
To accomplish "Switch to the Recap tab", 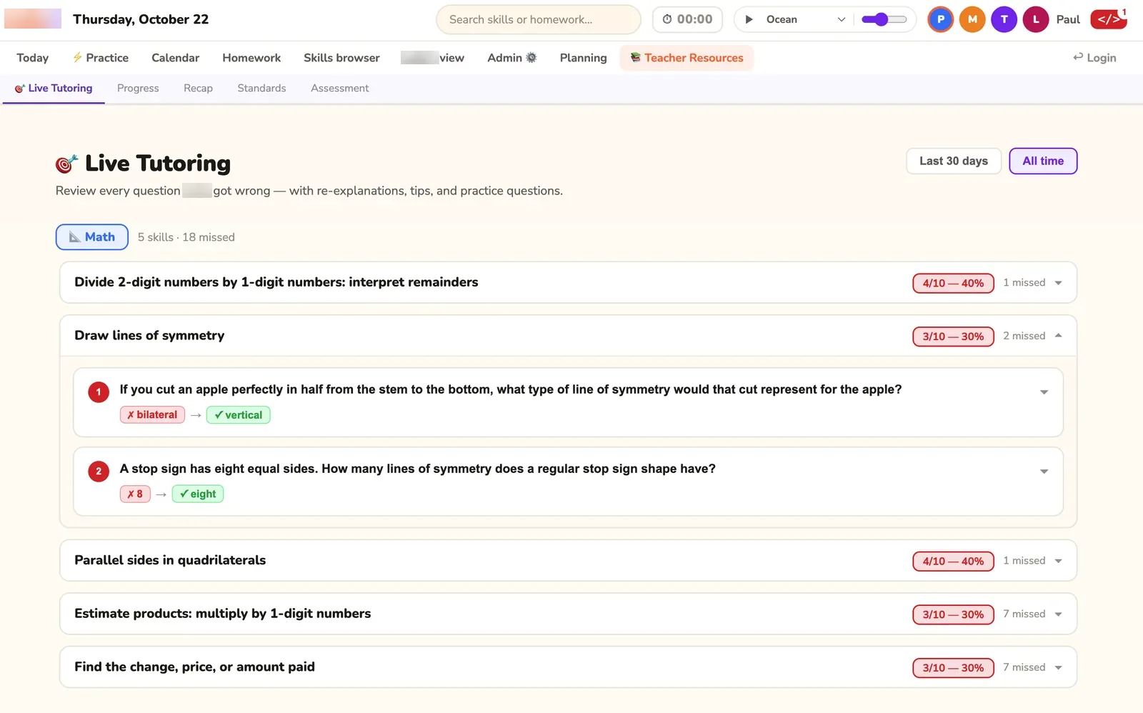I will click(198, 89).
